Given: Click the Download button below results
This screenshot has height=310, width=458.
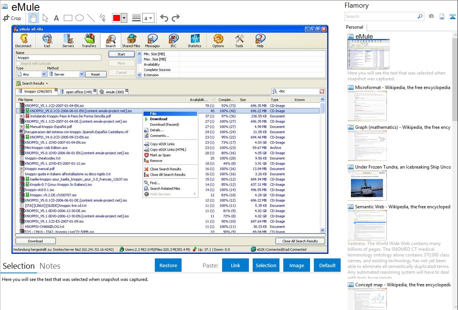Looking at the screenshot, I should pos(35,241).
